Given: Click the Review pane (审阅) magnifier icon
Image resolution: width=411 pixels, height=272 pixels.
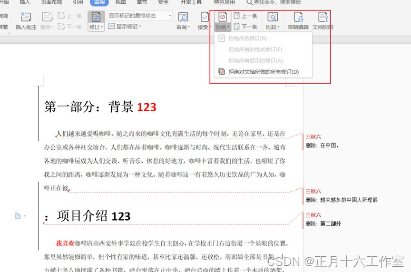Looking at the screenshot, I should click(183, 17).
